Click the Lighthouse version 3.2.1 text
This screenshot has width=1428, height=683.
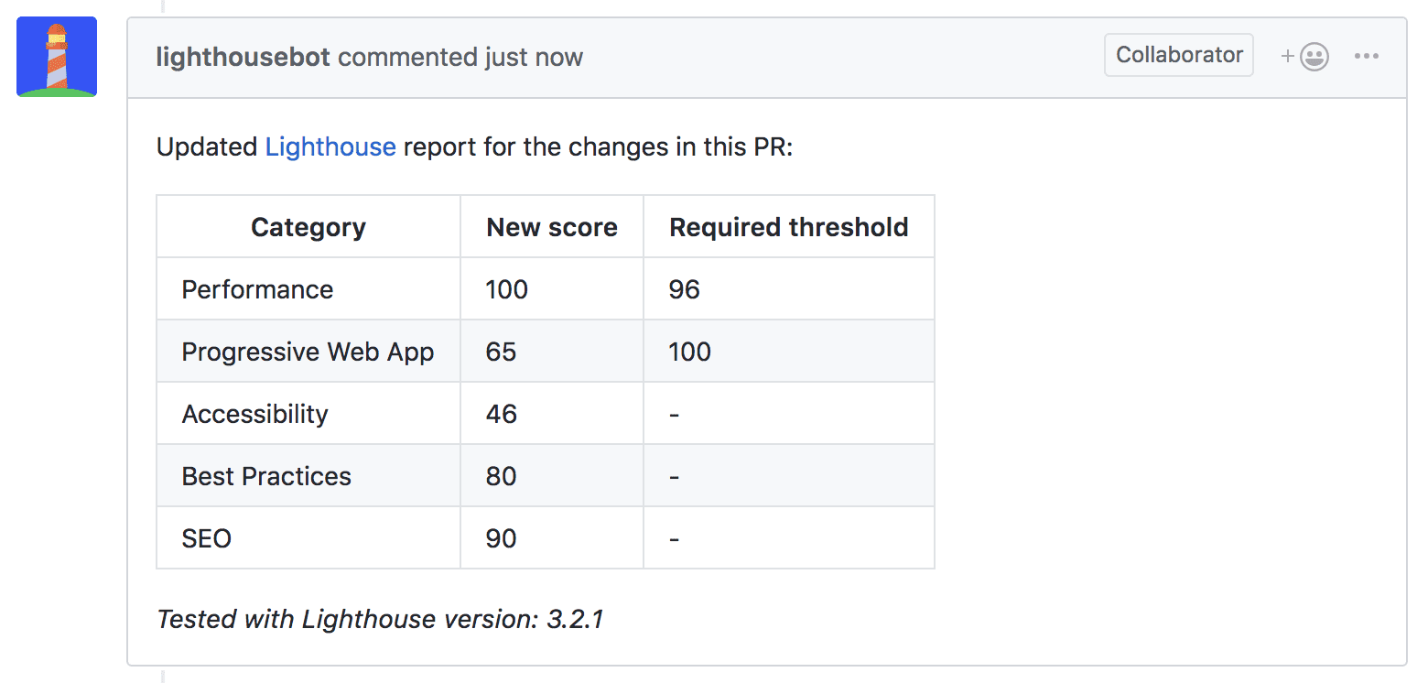point(380,619)
